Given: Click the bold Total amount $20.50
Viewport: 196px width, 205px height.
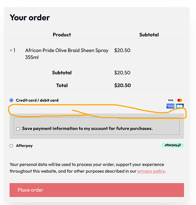Looking at the screenshot, I should pyautogui.click(x=122, y=85).
